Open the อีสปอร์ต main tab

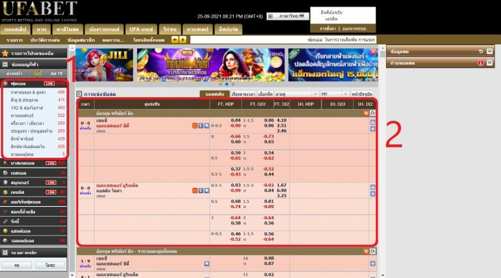pyautogui.click(x=228, y=29)
